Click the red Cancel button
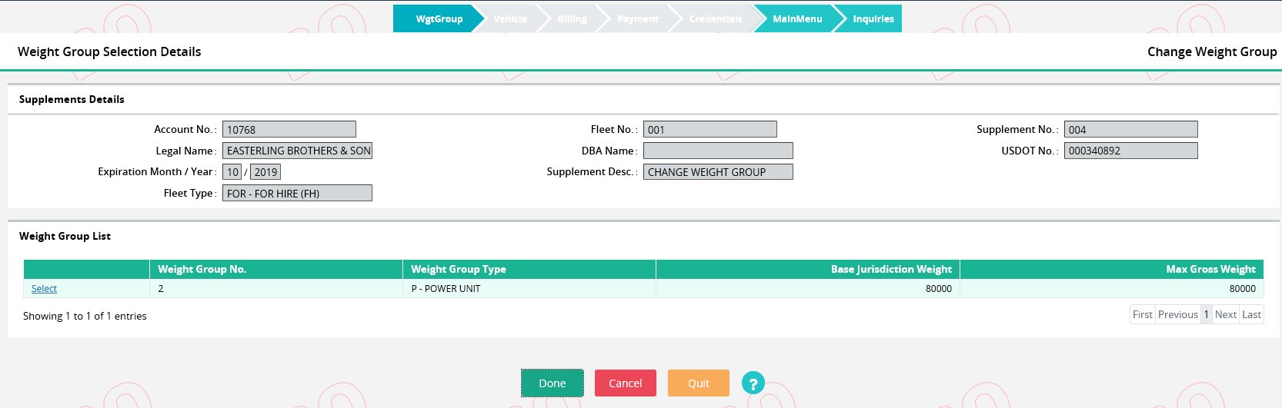The width and height of the screenshot is (1282, 408). click(x=625, y=383)
